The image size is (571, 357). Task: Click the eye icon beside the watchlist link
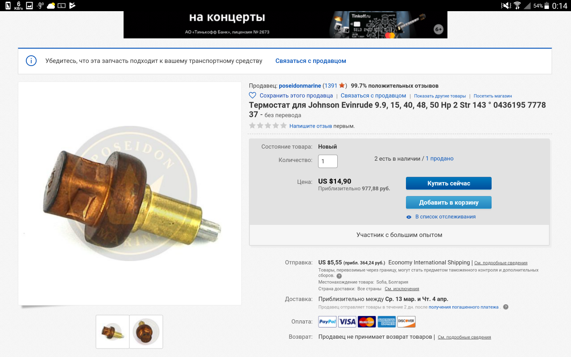tap(409, 217)
